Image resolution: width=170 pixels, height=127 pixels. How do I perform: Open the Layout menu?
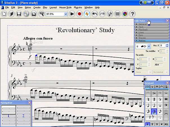pos(53,8)
